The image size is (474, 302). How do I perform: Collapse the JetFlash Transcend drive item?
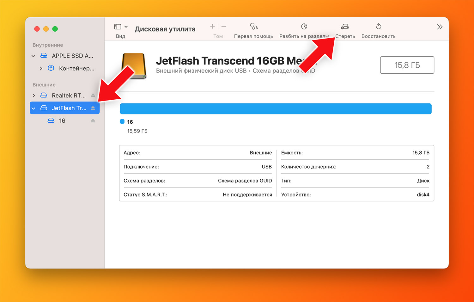33,108
